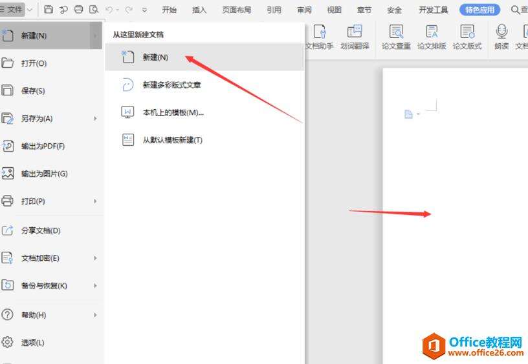Viewport: 528px width, 364px height.
Task: Click the undo arrow icon
Action: point(109,10)
